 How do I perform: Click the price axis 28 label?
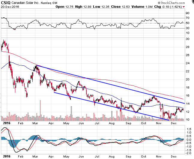coord(188,47)
